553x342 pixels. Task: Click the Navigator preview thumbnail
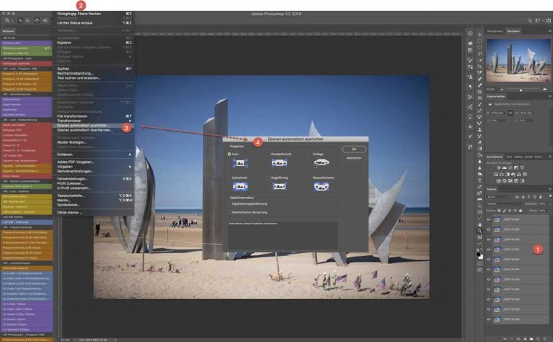pyautogui.click(x=518, y=60)
